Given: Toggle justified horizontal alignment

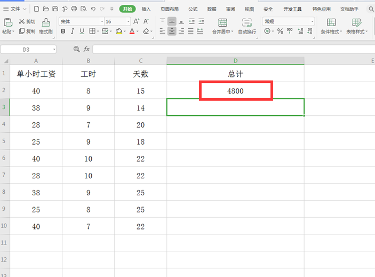Looking at the screenshot, I should click(190, 31).
